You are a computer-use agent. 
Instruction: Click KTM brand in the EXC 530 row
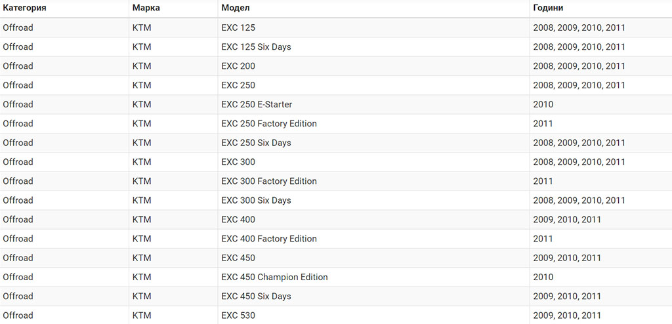[x=142, y=316]
